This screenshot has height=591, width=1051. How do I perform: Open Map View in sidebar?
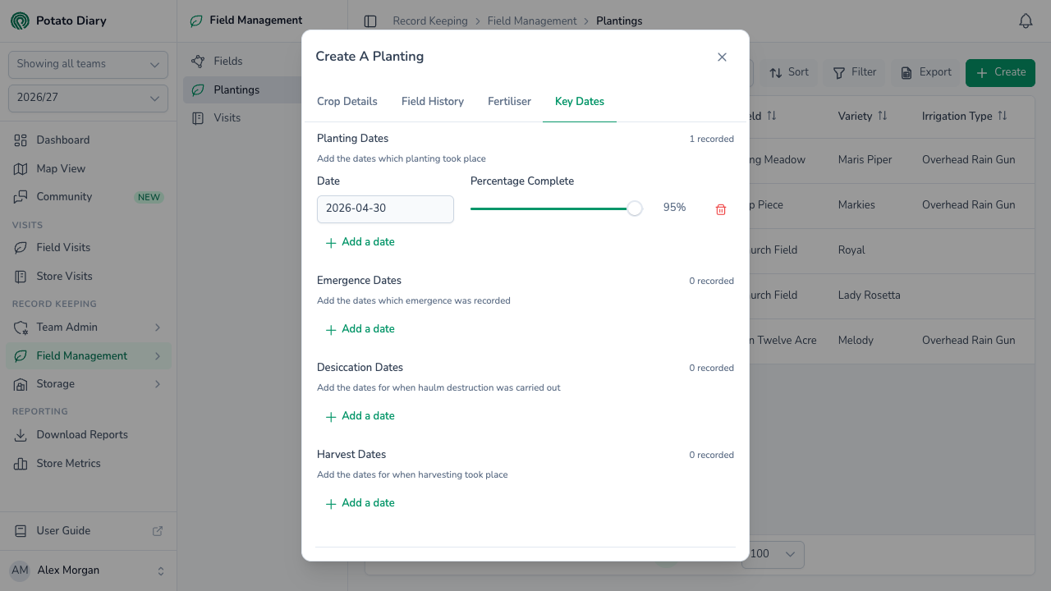pos(88,168)
